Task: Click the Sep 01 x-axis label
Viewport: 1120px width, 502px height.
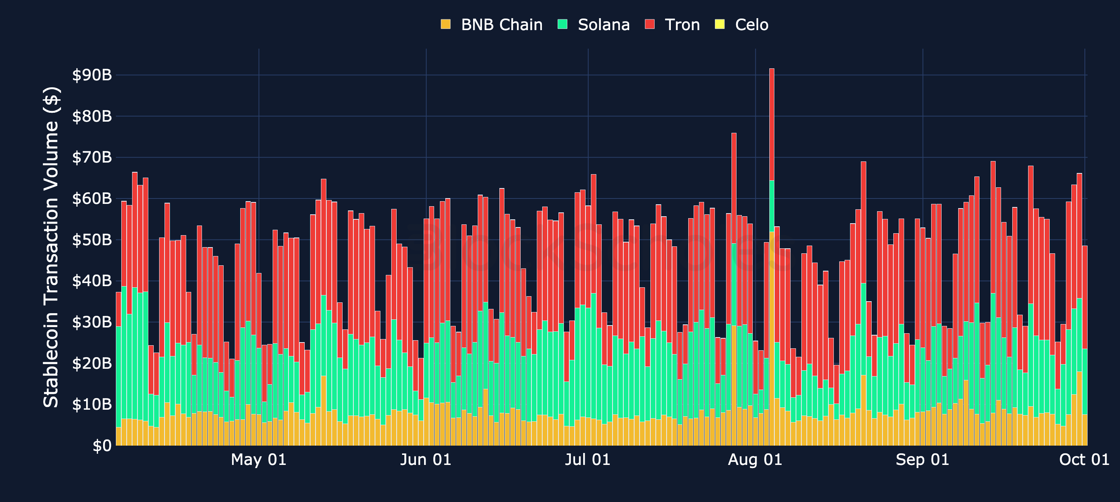Action: [x=923, y=460]
